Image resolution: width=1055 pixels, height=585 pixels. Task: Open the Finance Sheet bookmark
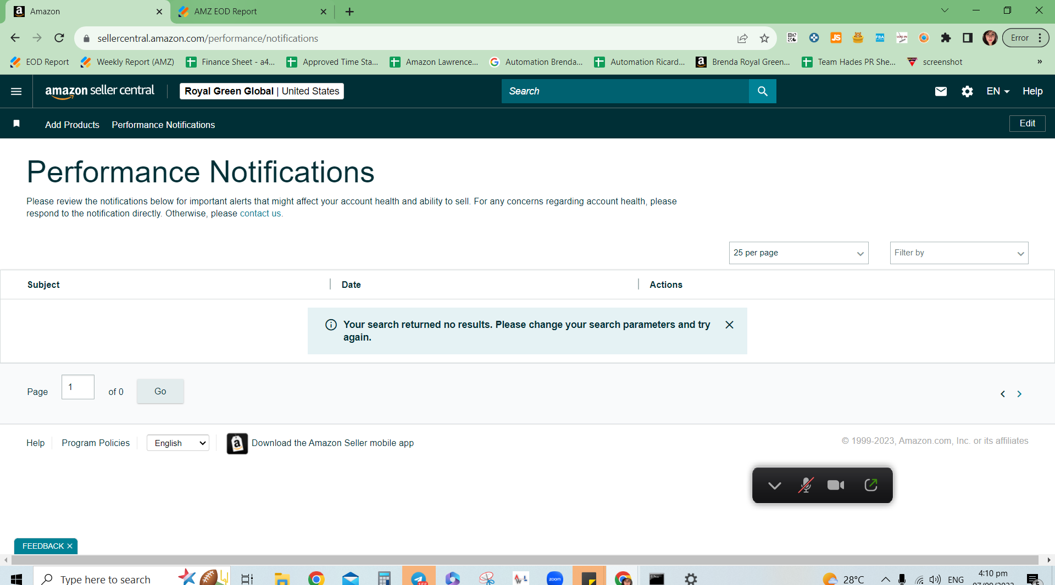pyautogui.click(x=230, y=62)
